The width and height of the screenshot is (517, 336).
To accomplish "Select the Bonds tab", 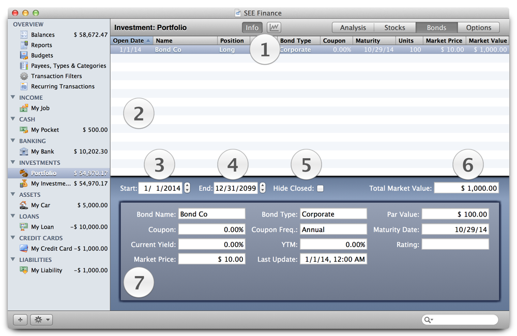I will tap(436, 27).
